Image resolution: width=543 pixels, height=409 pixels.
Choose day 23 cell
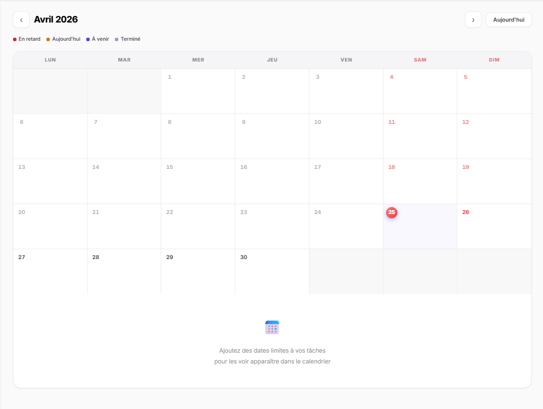point(272,227)
